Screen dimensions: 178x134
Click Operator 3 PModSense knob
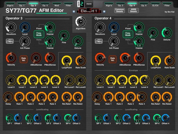[x=50, y=58]
